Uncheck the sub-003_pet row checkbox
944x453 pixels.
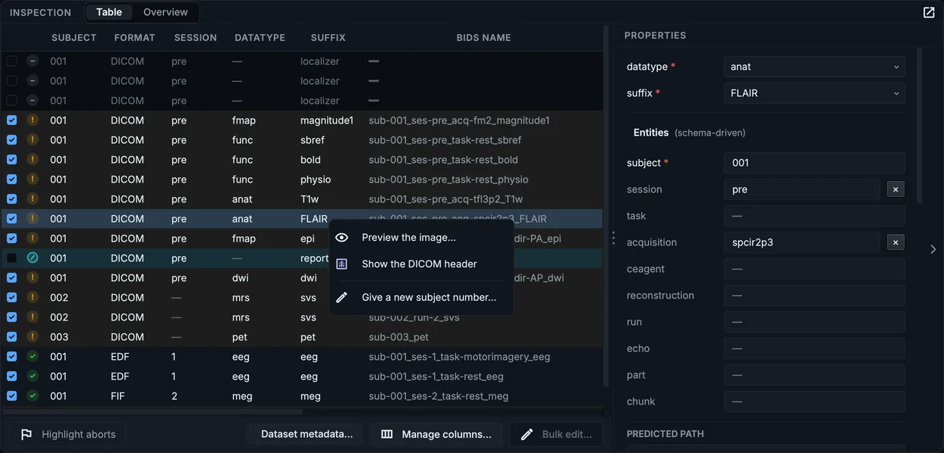[12, 337]
